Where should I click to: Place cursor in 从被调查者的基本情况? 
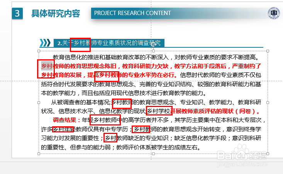(x=80, y=102)
